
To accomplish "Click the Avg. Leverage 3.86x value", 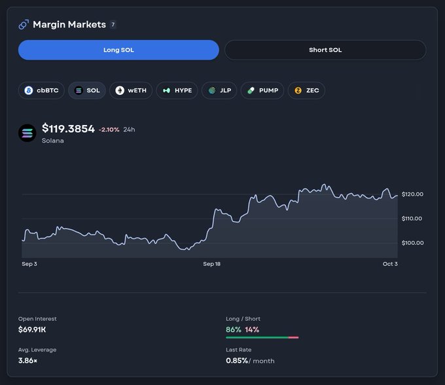I will pos(27,361).
